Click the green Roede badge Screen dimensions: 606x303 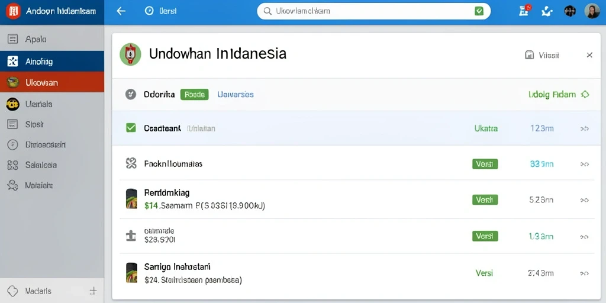[x=194, y=94]
